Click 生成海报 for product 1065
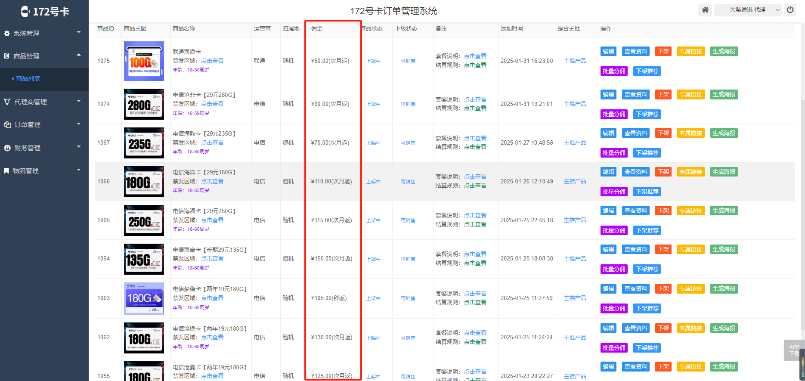Image resolution: width=805 pixels, height=381 pixels. tap(724, 211)
